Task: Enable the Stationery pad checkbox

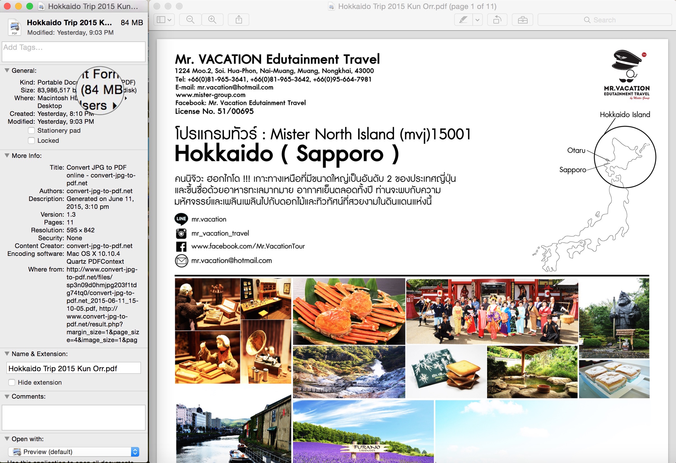Action: (x=31, y=130)
